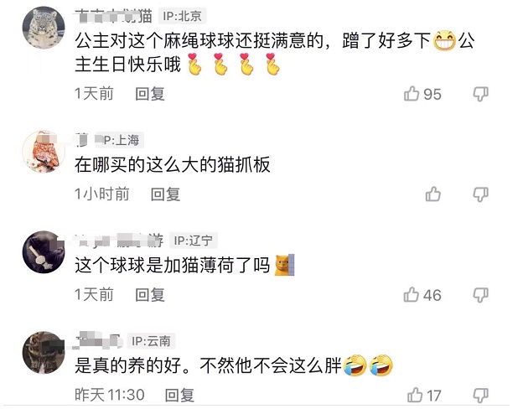The width and height of the screenshot is (523, 409).
Task: Reply to the Beijing user's comment
Action: [x=150, y=94]
